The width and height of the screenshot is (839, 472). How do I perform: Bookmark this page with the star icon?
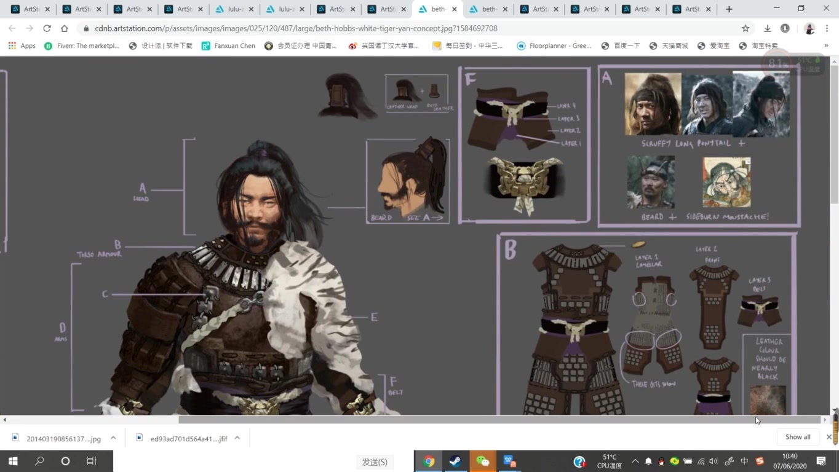point(746,28)
